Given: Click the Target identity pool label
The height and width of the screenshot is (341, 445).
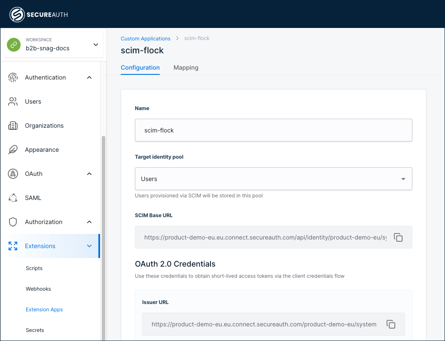Looking at the screenshot, I should click(x=159, y=157).
